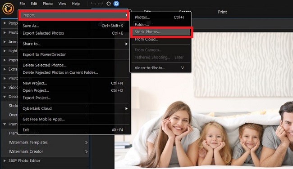Click the undo arrow icon
The height and width of the screenshot is (169, 293).
pyautogui.click(x=93, y=4)
